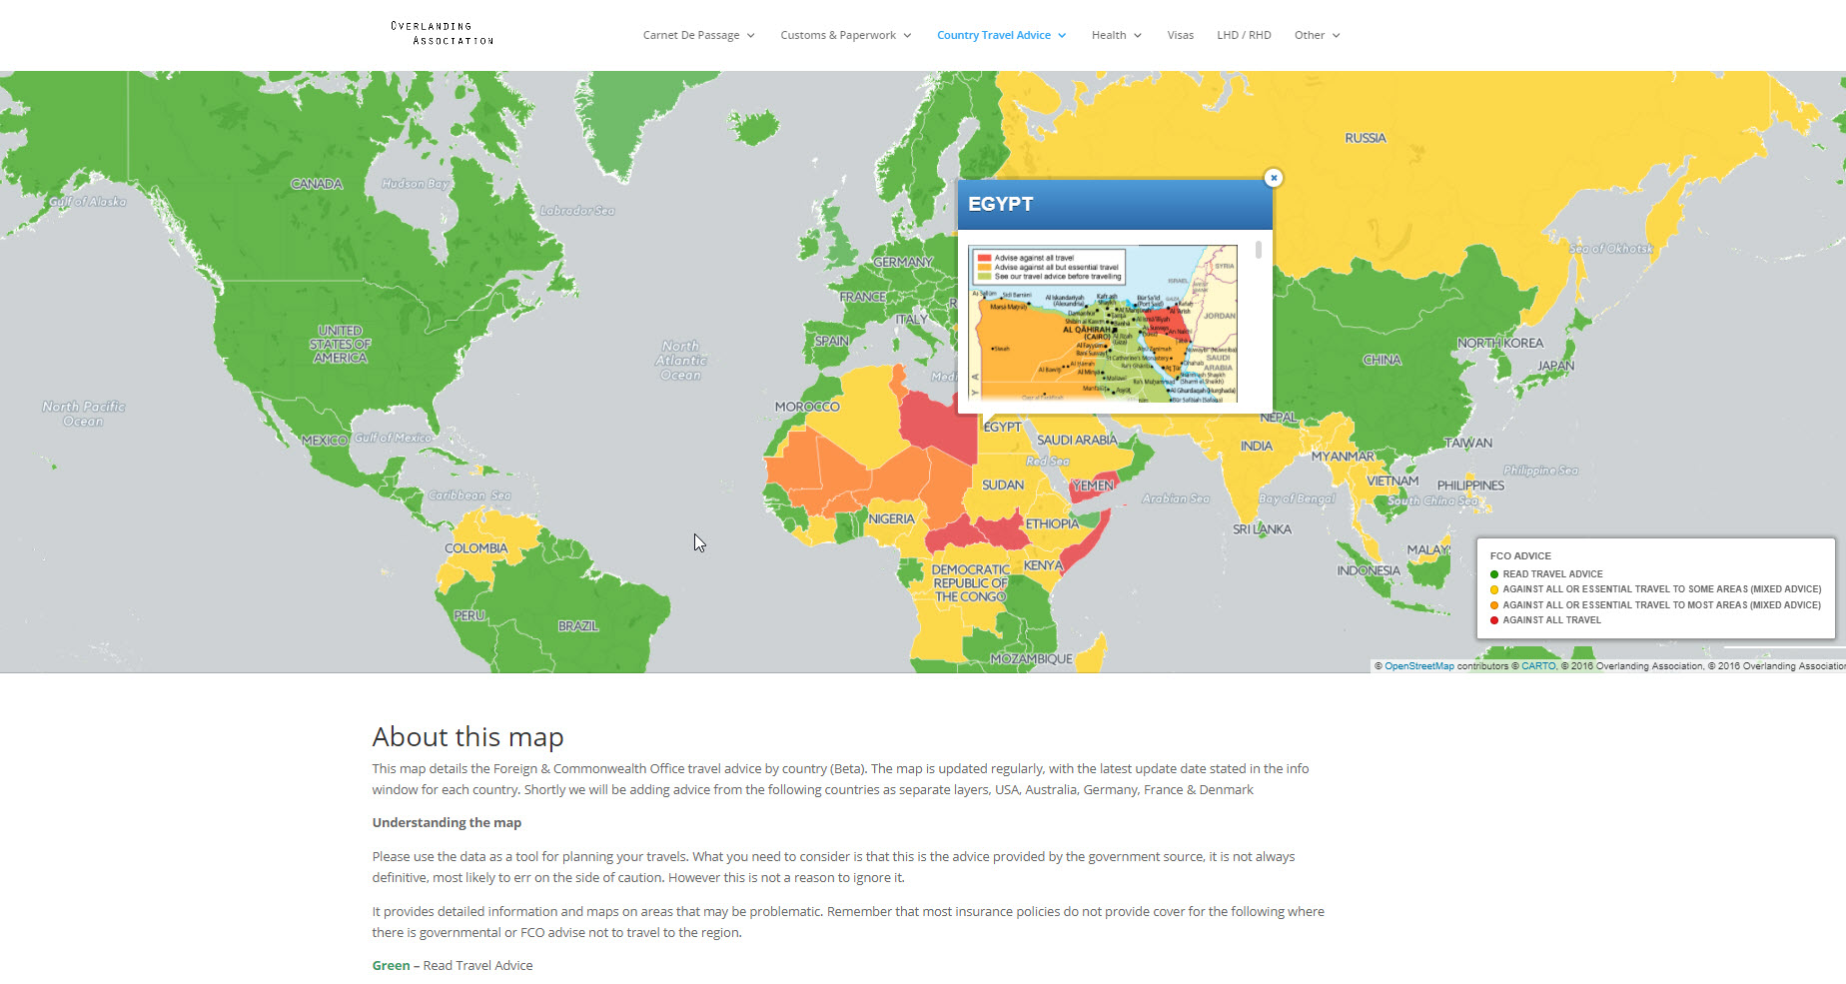Expand the Carnet De Passage menu

click(698, 35)
